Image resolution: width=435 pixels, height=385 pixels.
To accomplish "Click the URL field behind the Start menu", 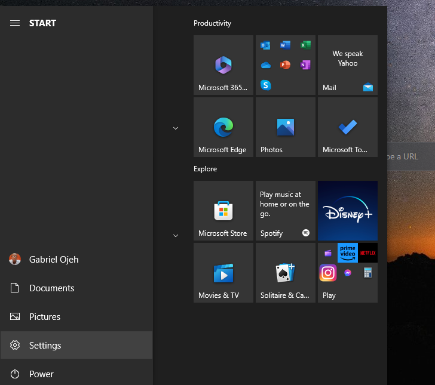I will click(x=411, y=156).
